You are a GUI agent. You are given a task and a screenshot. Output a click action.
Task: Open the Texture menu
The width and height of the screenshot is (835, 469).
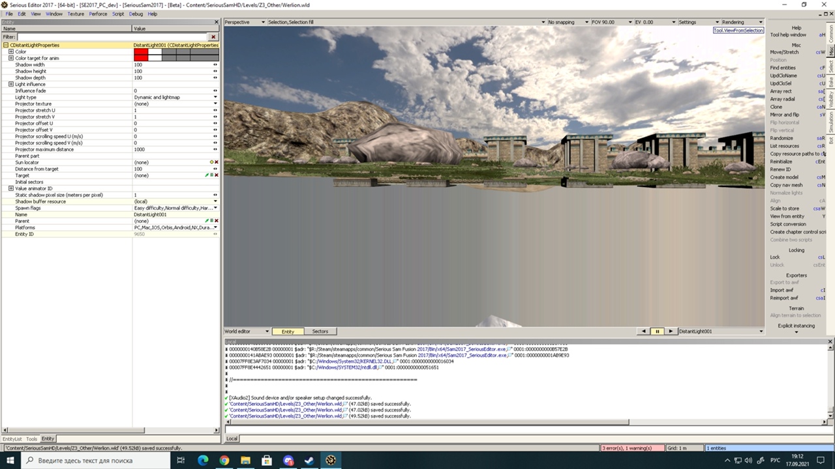point(76,14)
